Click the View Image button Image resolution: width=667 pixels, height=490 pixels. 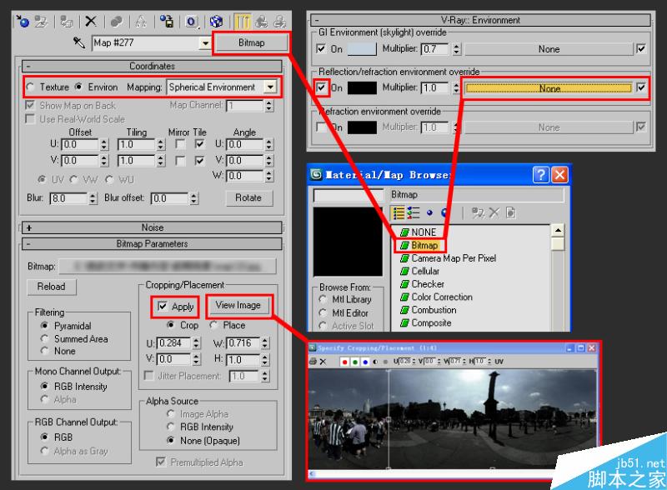click(x=238, y=305)
